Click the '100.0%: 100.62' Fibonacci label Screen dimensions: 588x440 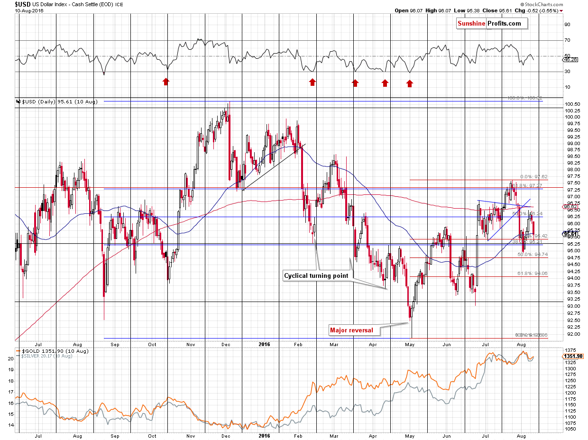click(x=525, y=98)
